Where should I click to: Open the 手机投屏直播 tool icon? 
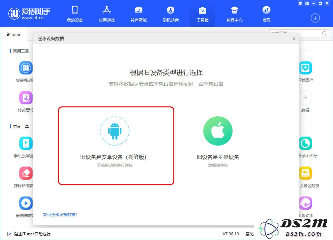click(x=26, y=143)
